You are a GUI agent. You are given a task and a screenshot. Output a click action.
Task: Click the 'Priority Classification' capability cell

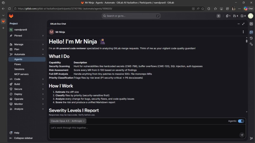click(61, 78)
